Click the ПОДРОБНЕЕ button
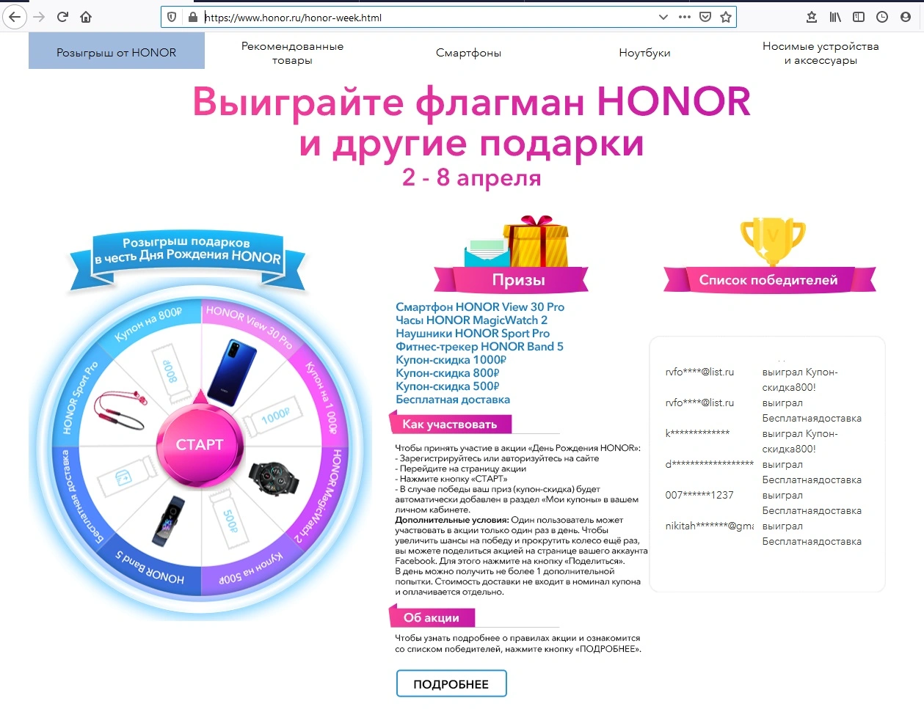Image resolution: width=924 pixels, height=709 pixels. click(451, 683)
